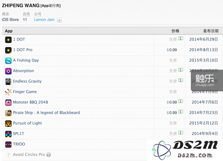Click the 免费 price of A Fishing Day

173,60
